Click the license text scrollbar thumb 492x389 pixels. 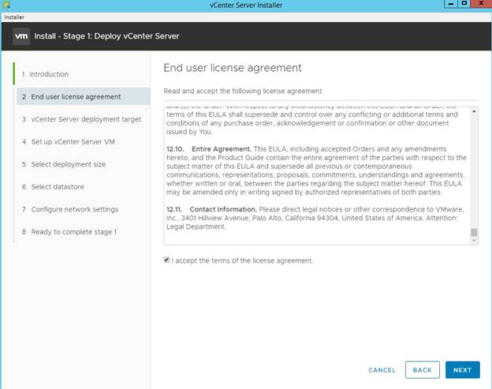pyautogui.click(x=474, y=232)
